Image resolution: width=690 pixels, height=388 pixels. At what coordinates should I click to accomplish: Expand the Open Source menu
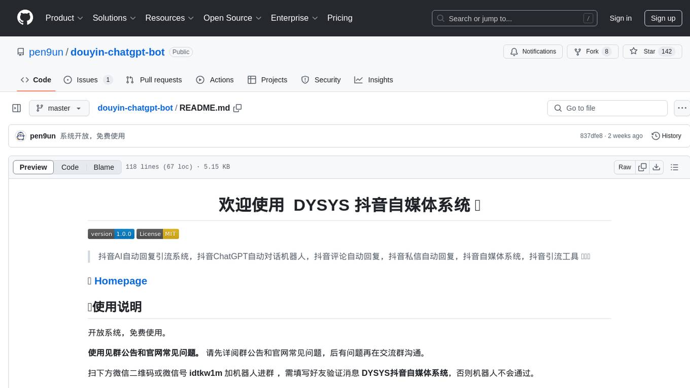coord(233,18)
